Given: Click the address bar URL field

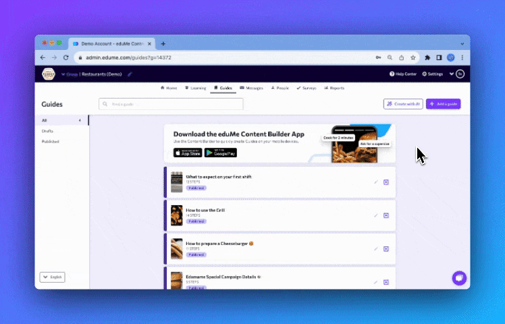Looking at the screenshot, I should coord(225,57).
